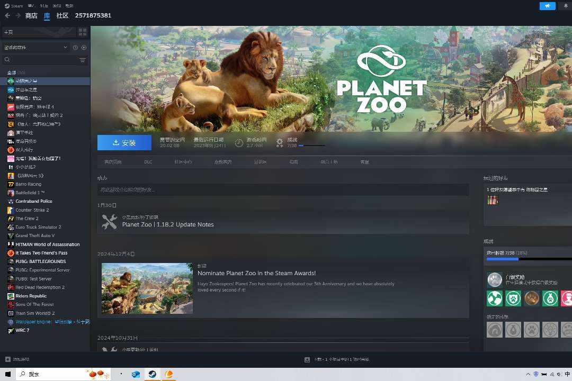This screenshot has height=381, width=572.
Task: Select WRC 7 in the library list
Action: (x=22, y=330)
